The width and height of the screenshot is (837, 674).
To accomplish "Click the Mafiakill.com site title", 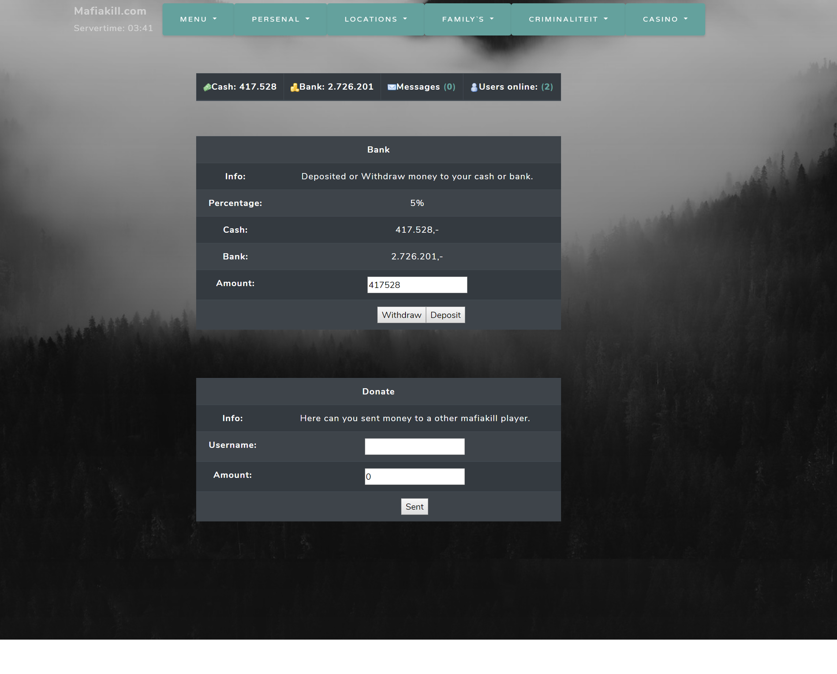I will pyautogui.click(x=110, y=11).
